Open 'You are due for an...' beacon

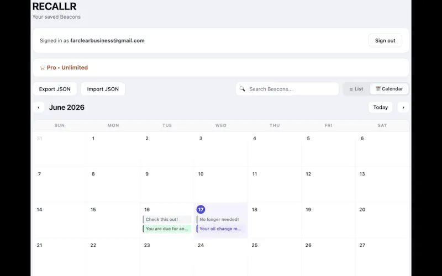[167, 229]
